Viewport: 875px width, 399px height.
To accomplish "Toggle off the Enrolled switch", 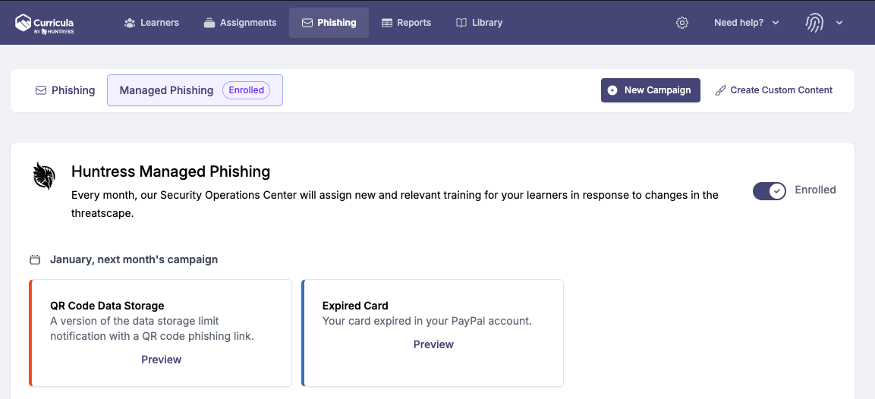I will click(x=769, y=191).
